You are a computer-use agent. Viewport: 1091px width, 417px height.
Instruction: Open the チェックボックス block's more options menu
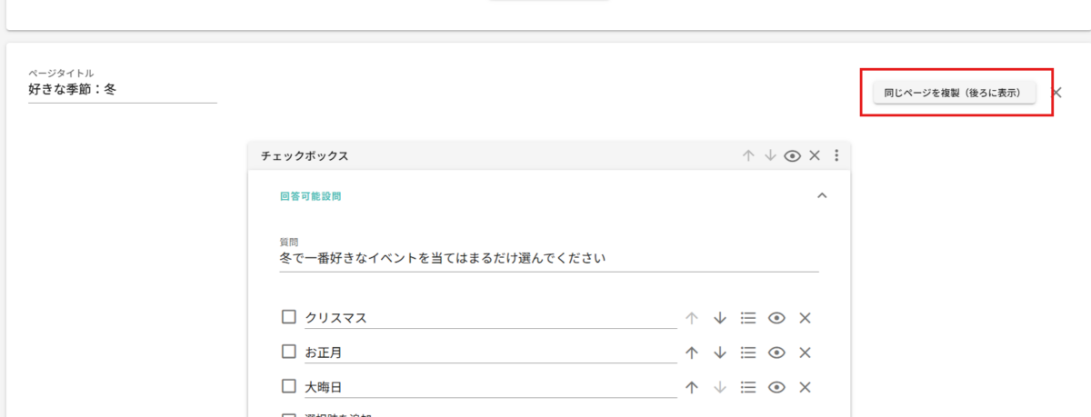coord(836,155)
